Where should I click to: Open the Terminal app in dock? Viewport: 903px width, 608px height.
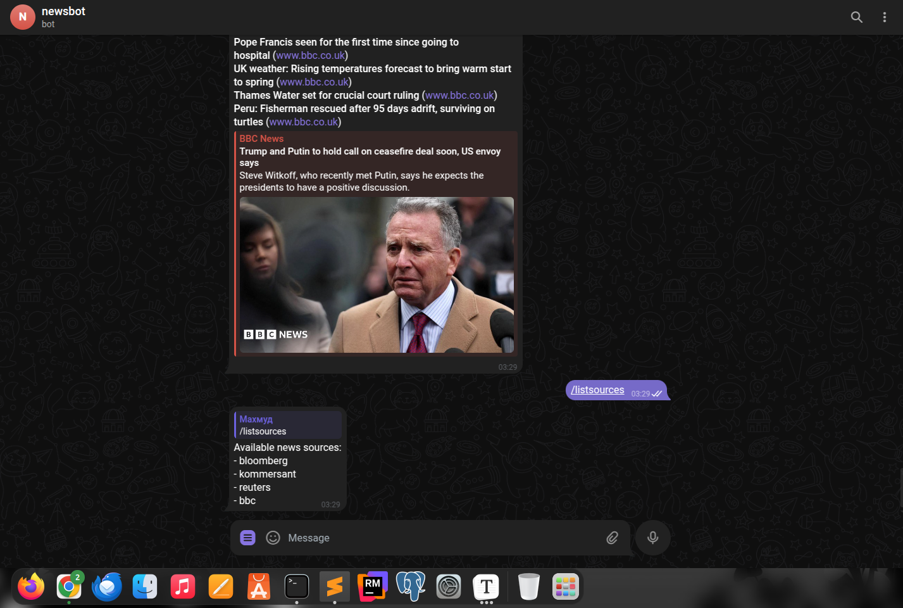296,586
